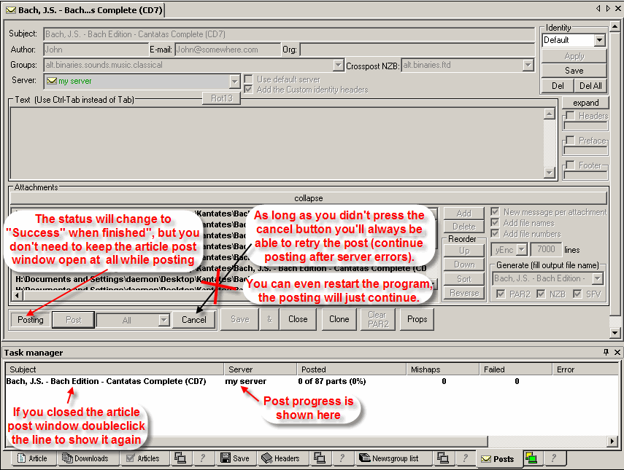Pin the Task manager panel
The image size is (624, 470).
pyautogui.click(x=606, y=353)
